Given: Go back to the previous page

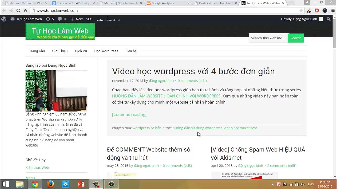Looking at the screenshot, I should click(4, 10).
